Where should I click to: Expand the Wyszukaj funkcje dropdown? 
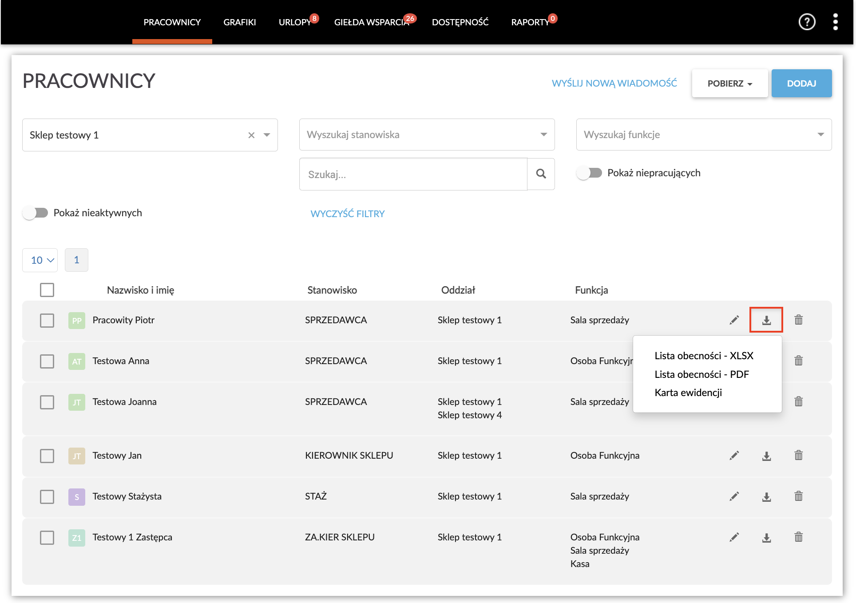[x=703, y=135]
